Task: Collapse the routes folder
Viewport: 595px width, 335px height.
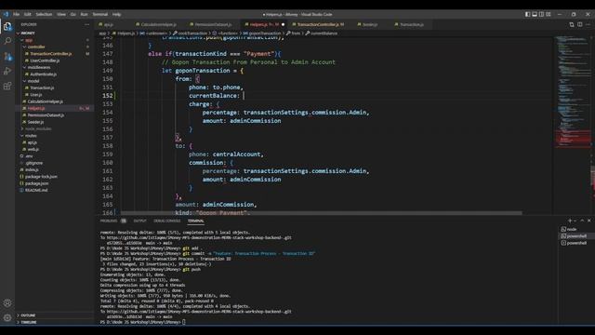Action: [x=31, y=136]
